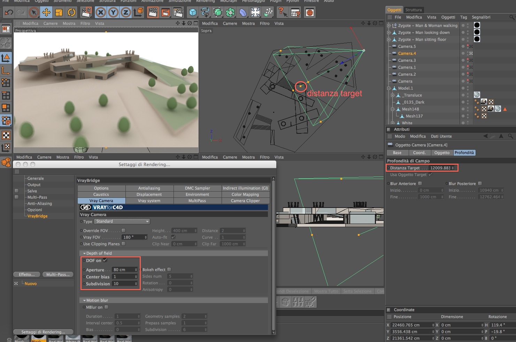
Task: Click the question-mark help pointer icon
Action: point(282,13)
